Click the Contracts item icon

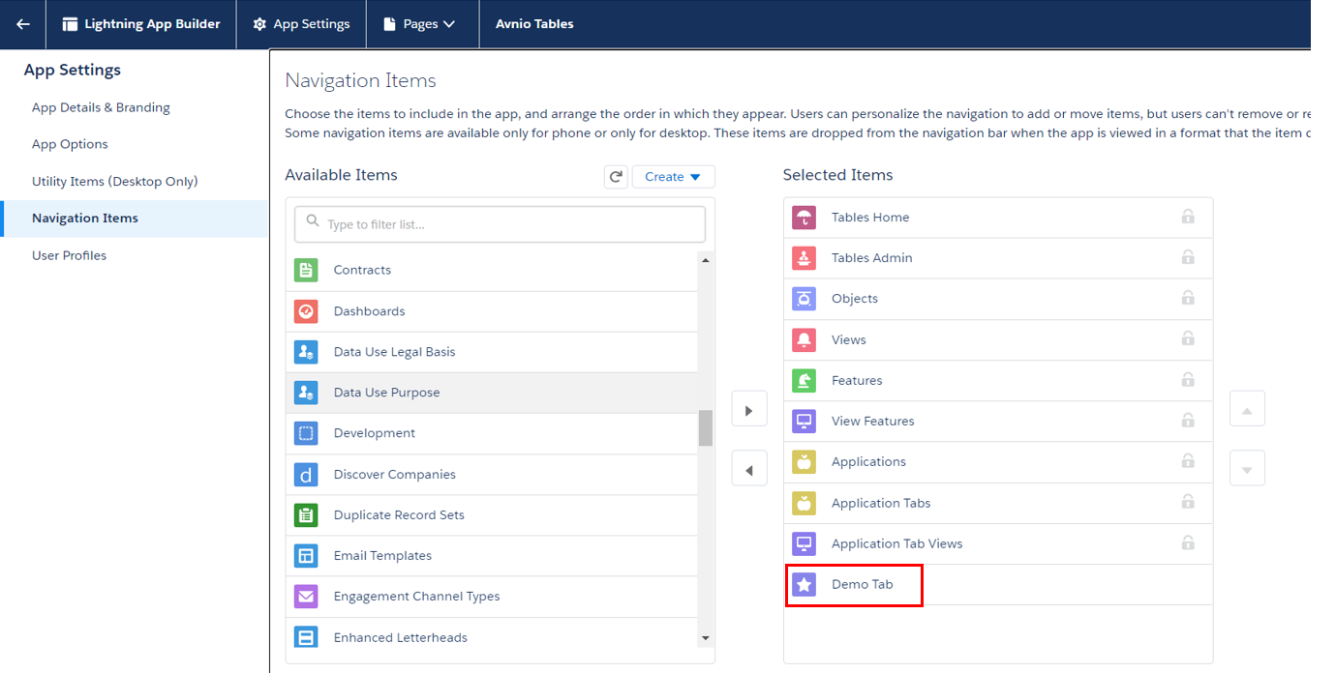tap(306, 271)
